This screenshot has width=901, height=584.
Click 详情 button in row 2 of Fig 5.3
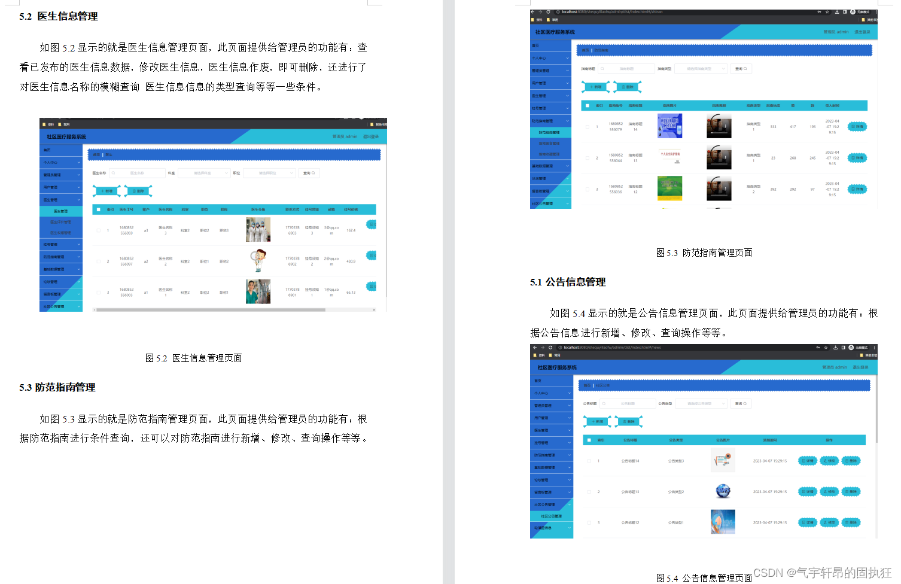click(857, 158)
